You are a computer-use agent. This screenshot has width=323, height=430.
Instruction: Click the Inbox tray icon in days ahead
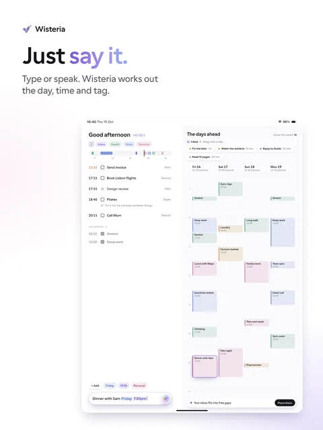point(188,142)
